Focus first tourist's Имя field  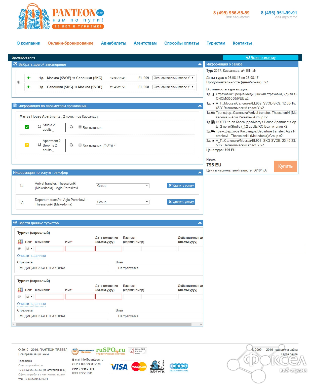(80, 249)
